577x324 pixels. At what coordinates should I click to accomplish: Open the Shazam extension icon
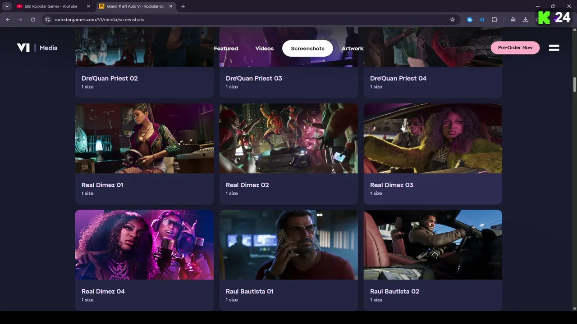pyautogui.click(x=470, y=19)
